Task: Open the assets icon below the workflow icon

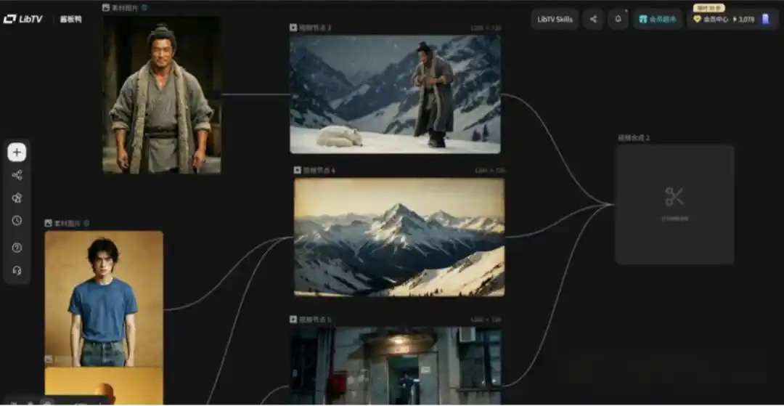Action: click(17, 198)
